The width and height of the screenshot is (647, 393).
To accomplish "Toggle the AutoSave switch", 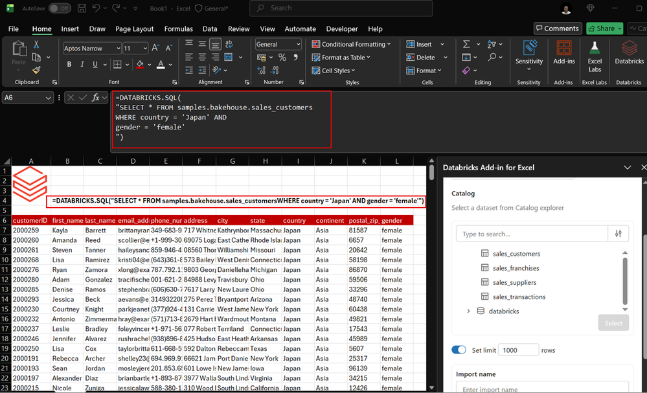I will 60,8.
